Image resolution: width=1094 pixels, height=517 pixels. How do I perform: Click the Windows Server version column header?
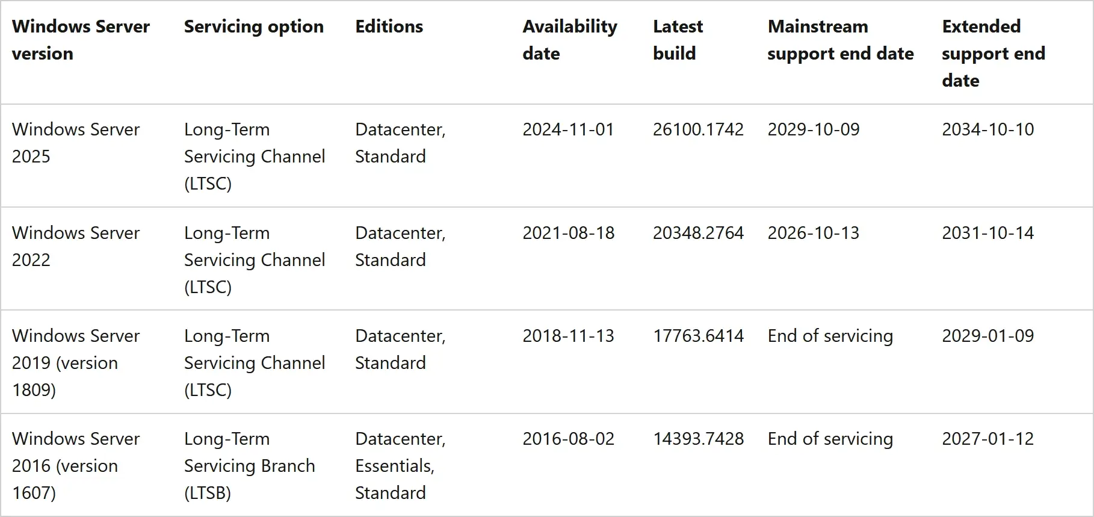tap(81, 40)
